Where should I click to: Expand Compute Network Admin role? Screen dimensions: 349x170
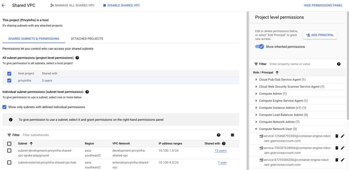coord(256,122)
